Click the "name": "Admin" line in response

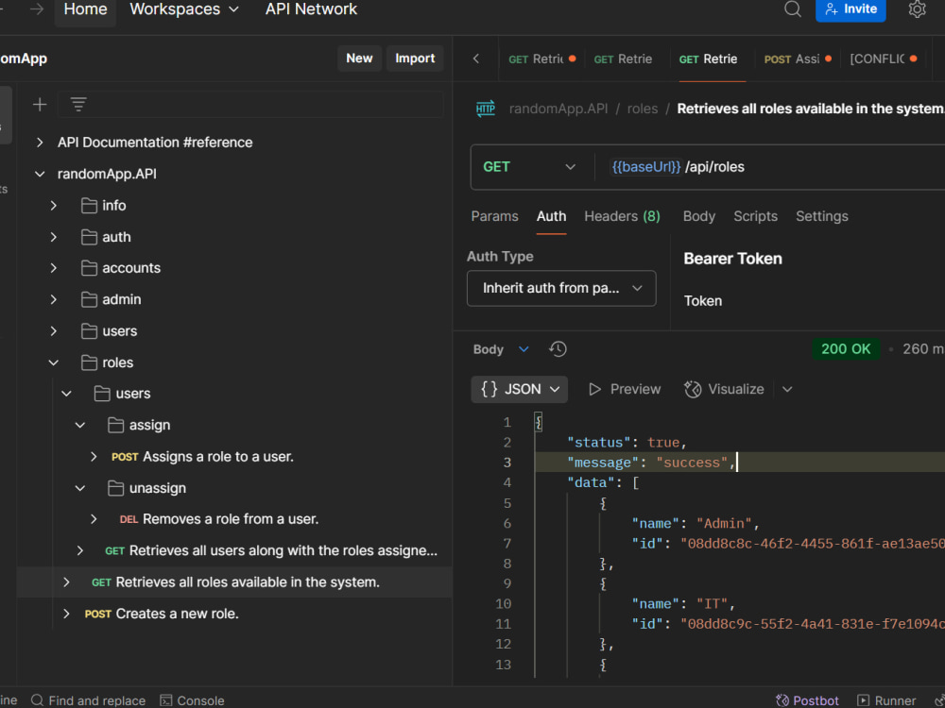pos(696,524)
